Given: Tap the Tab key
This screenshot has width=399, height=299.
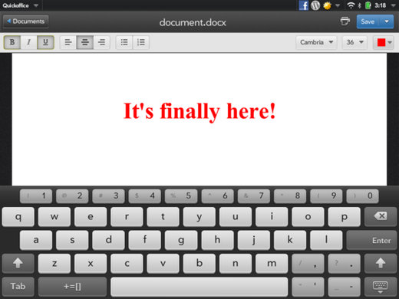Looking at the screenshot, I should tap(18, 287).
